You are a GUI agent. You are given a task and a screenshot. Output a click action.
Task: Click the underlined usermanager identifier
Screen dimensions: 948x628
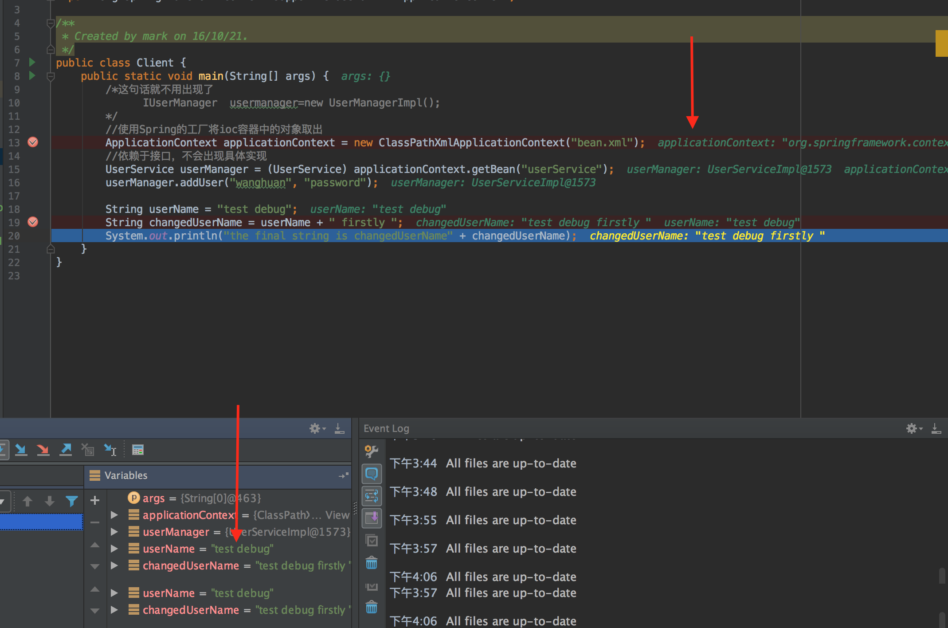click(263, 102)
